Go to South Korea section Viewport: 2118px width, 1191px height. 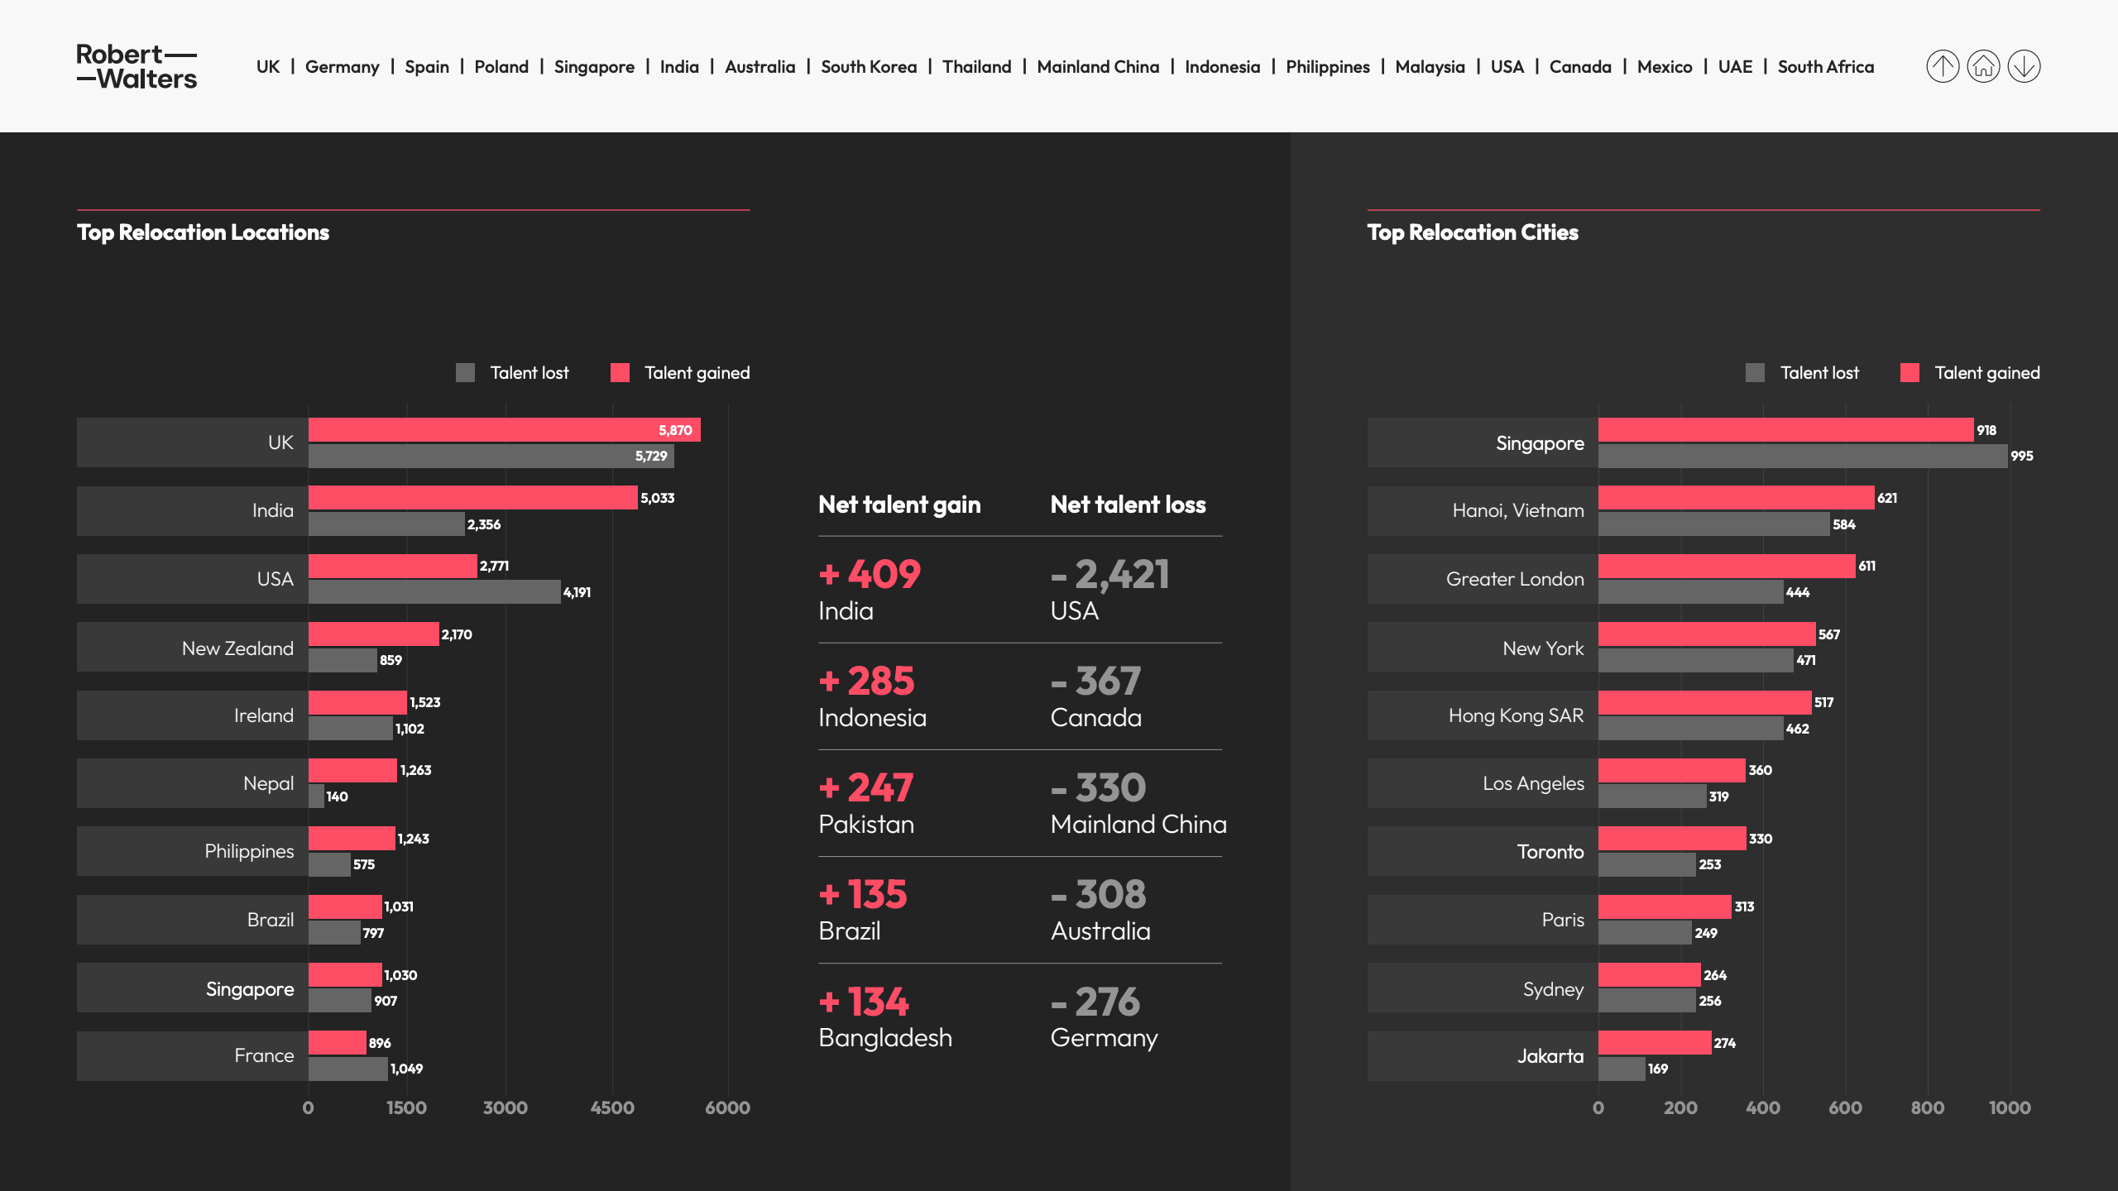(869, 67)
